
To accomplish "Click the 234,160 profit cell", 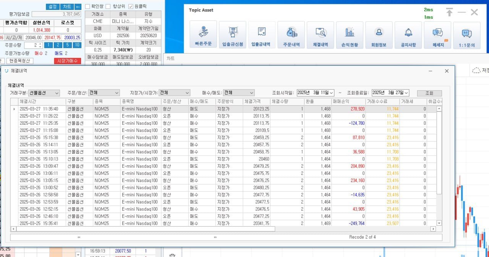I will [x=348, y=181].
